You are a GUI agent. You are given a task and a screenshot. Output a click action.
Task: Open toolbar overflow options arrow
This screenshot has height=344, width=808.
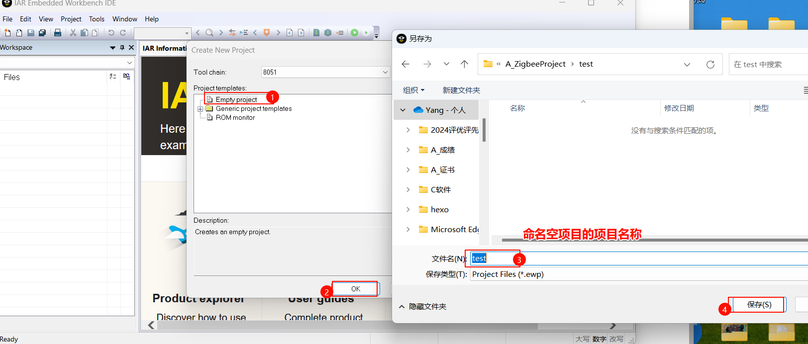[x=377, y=36]
